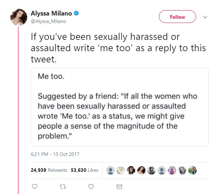The height and width of the screenshot is (194, 220).
Task: Retweet this tweet using the arrows icon
Action: (x=63, y=186)
